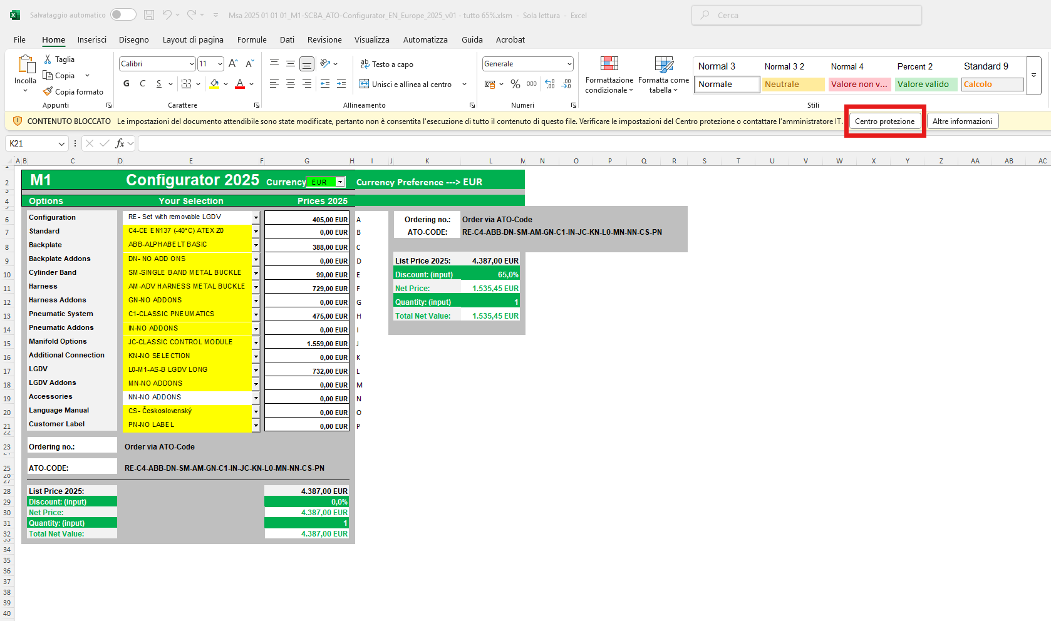The width and height of the screenshot is (1051, 621).
Task: Open the Formule ribbon tab
Action: (252, 39)
